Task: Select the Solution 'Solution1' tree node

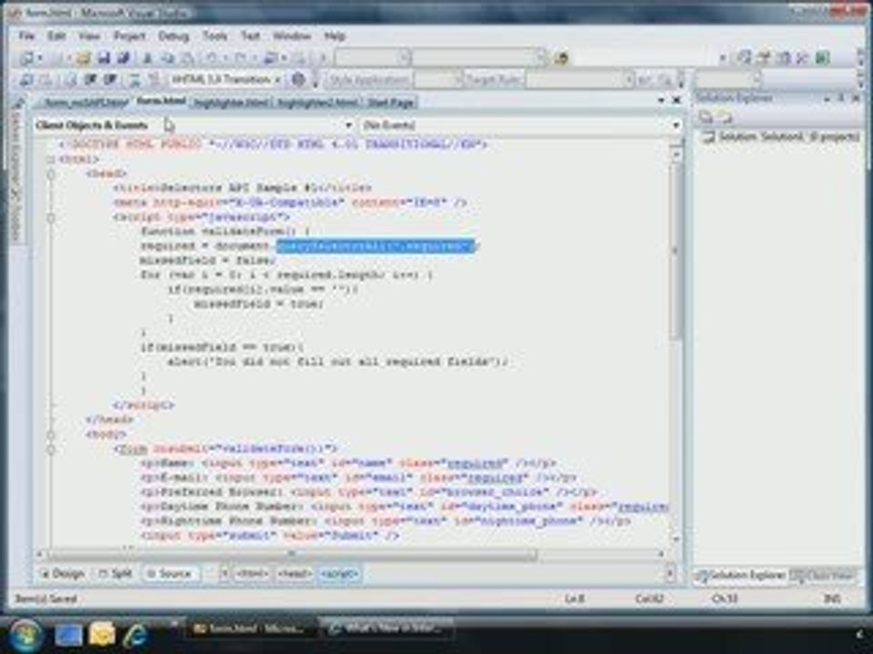Action: 782,137
